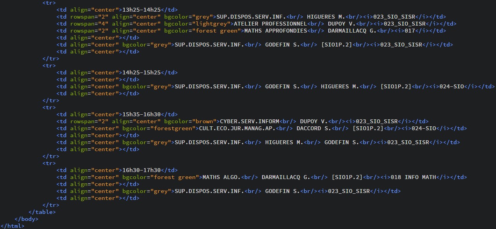Click the closing </html> tag

pyautogui.click(x=12, y=226)
